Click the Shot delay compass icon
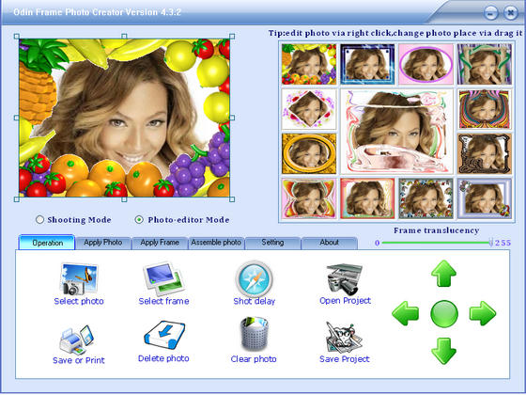The image size is (526, 395). [254, 278]
